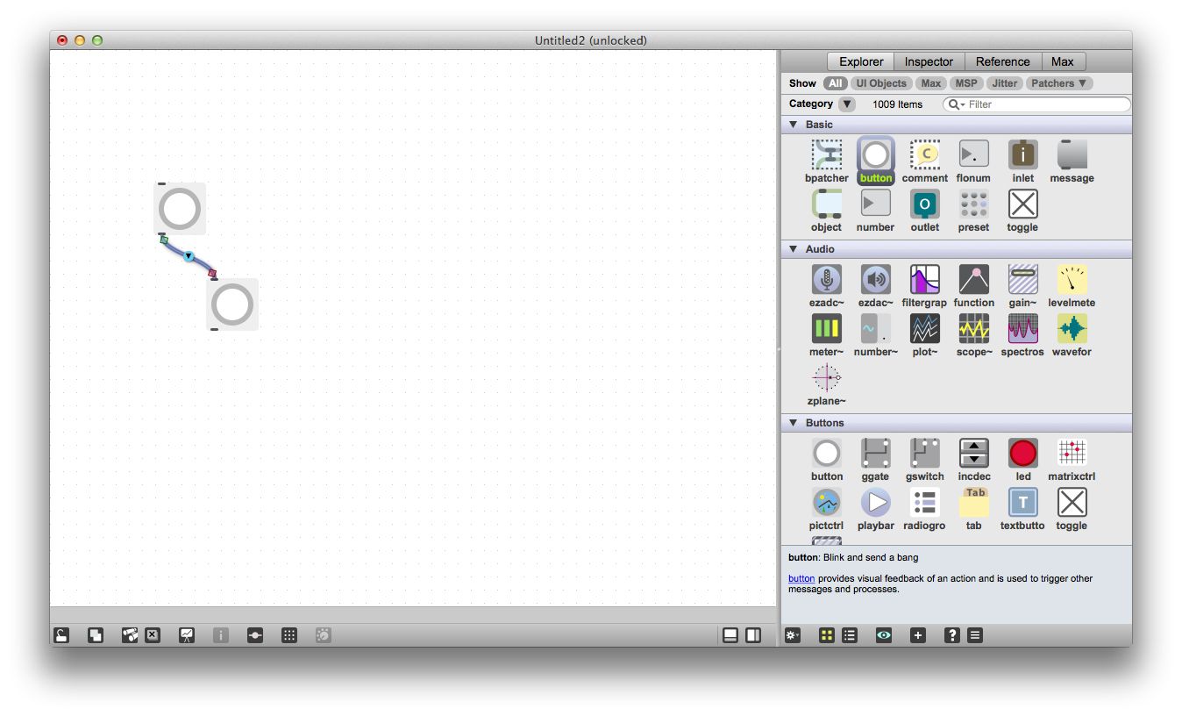This screenshot has height=716, width=1182.
Task: Select the matrixctrl object in Buttons category
Action: pos(1072,454)
